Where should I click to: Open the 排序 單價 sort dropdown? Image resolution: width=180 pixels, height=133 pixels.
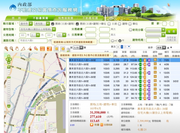pyautogui.click(x=161, y=48)
